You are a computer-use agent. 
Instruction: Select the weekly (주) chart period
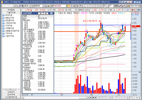72,6
